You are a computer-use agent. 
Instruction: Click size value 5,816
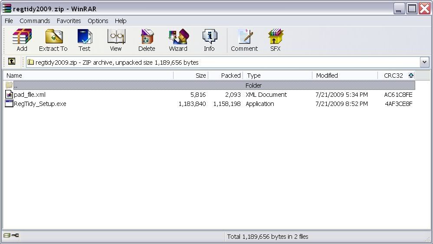[x=198, y=95]
